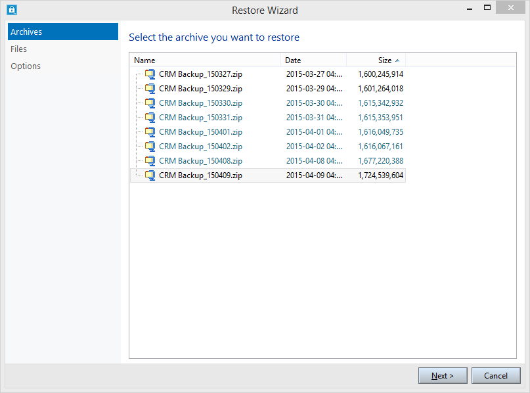
Task: Click the archive icon for CRM Backup_150331.zip
Action: (x=150, y=118)
